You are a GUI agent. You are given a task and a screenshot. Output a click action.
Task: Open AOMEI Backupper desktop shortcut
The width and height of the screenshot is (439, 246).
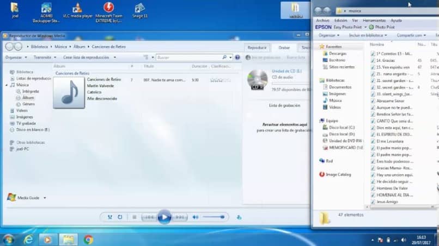[x=46, y=12]
